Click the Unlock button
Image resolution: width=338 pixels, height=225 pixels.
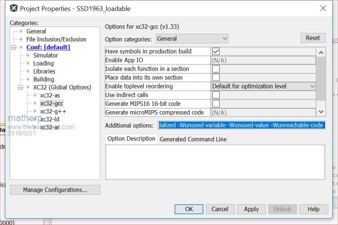pos(283,209)
